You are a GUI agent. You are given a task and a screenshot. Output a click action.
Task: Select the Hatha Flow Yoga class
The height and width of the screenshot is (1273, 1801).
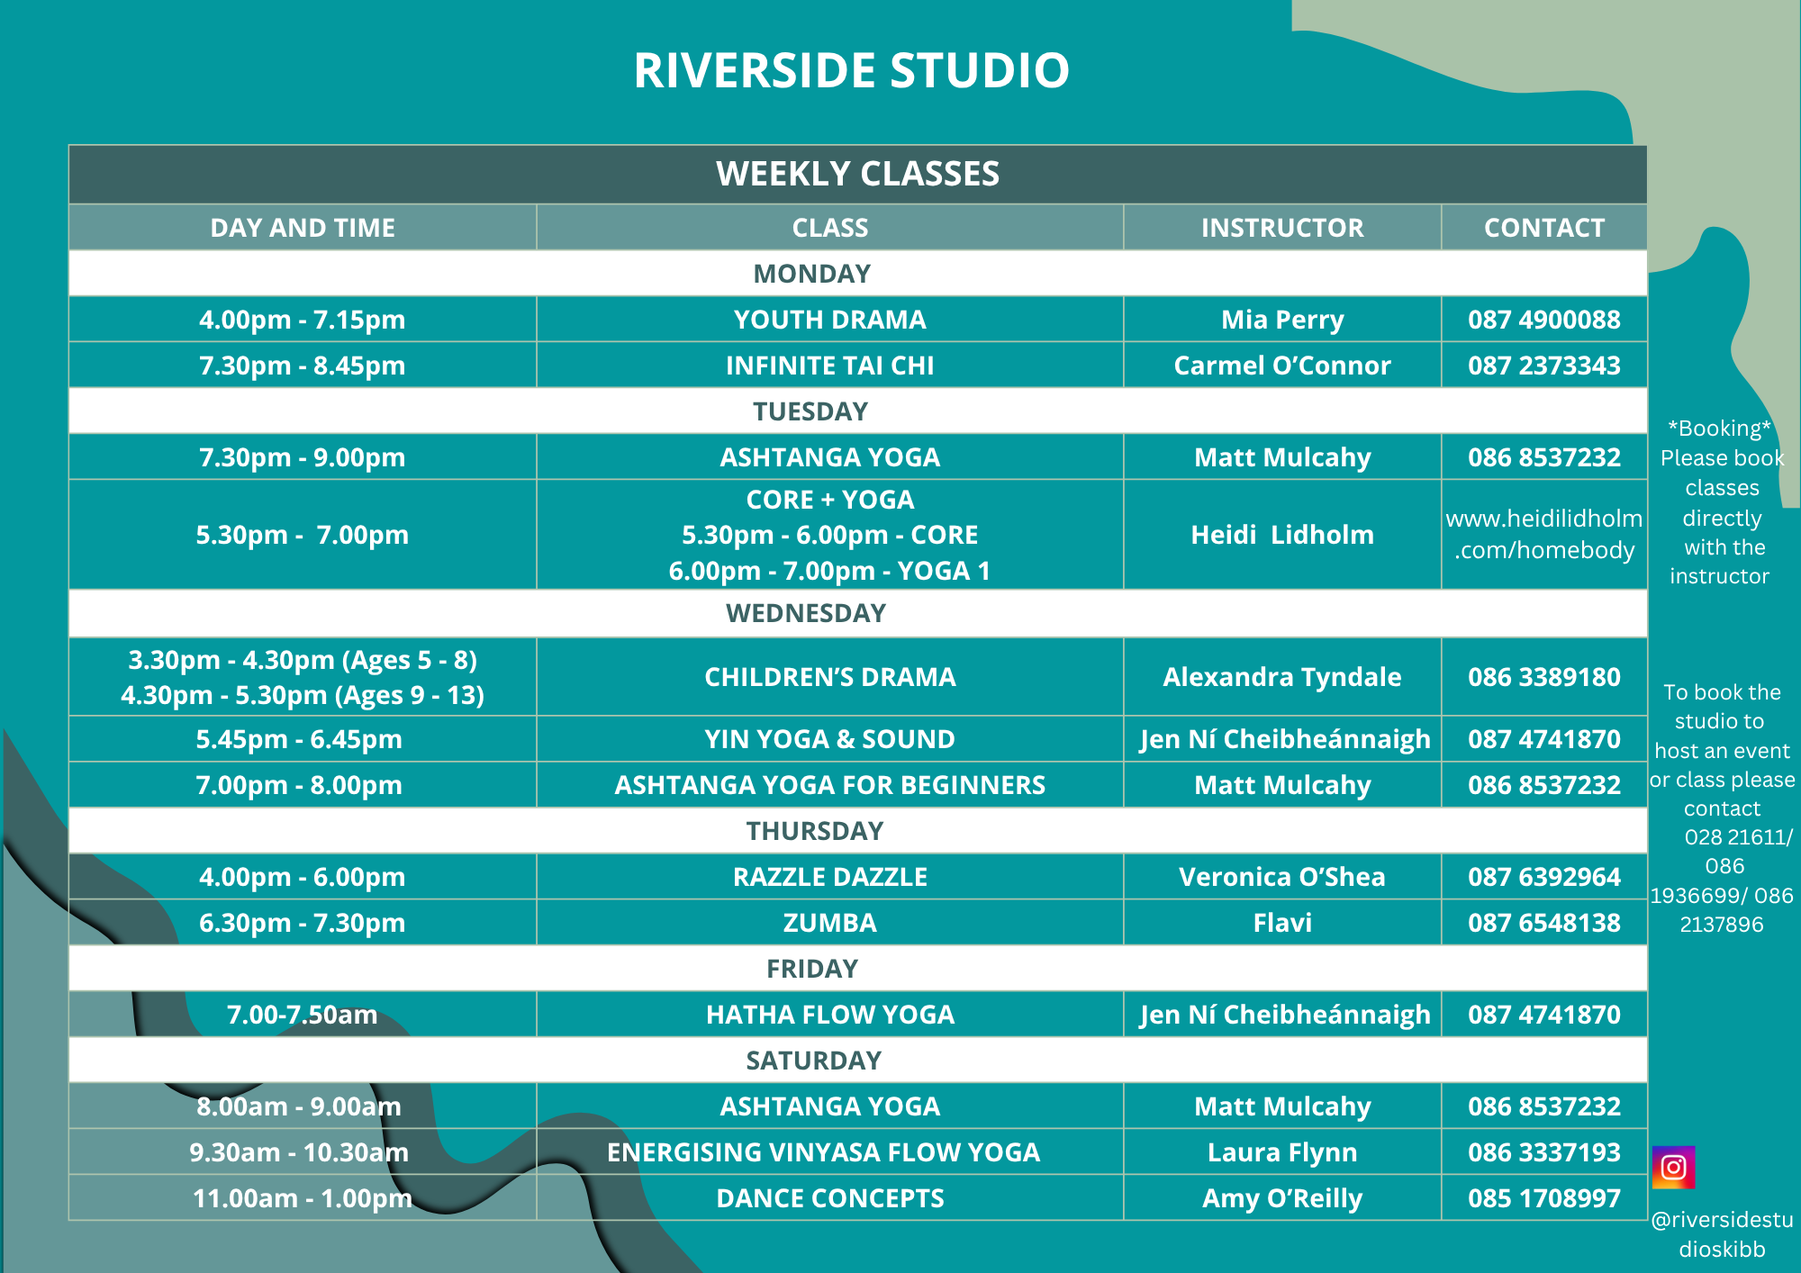tap(829, 1015)
